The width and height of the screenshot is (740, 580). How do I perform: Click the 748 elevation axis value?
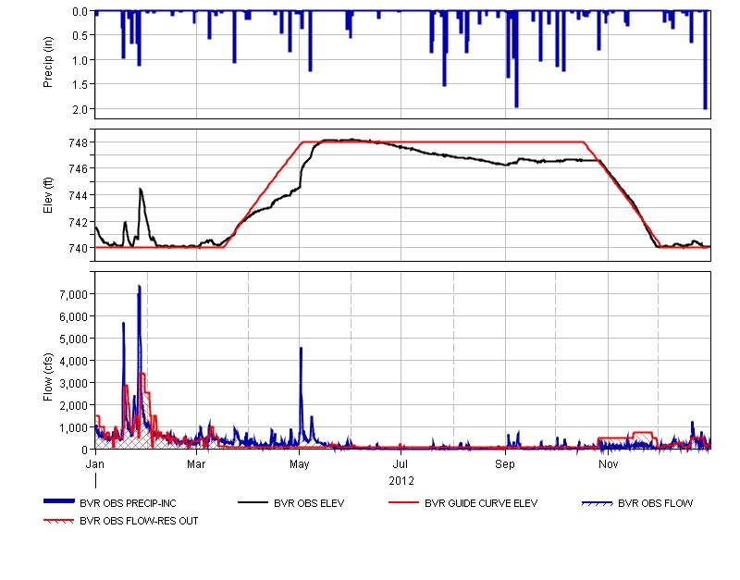[x=79, y=142]
